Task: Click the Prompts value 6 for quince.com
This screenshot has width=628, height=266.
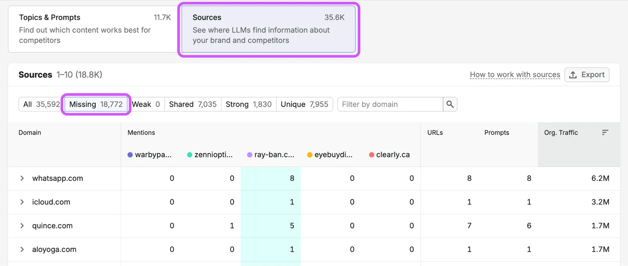Action: 529,226
